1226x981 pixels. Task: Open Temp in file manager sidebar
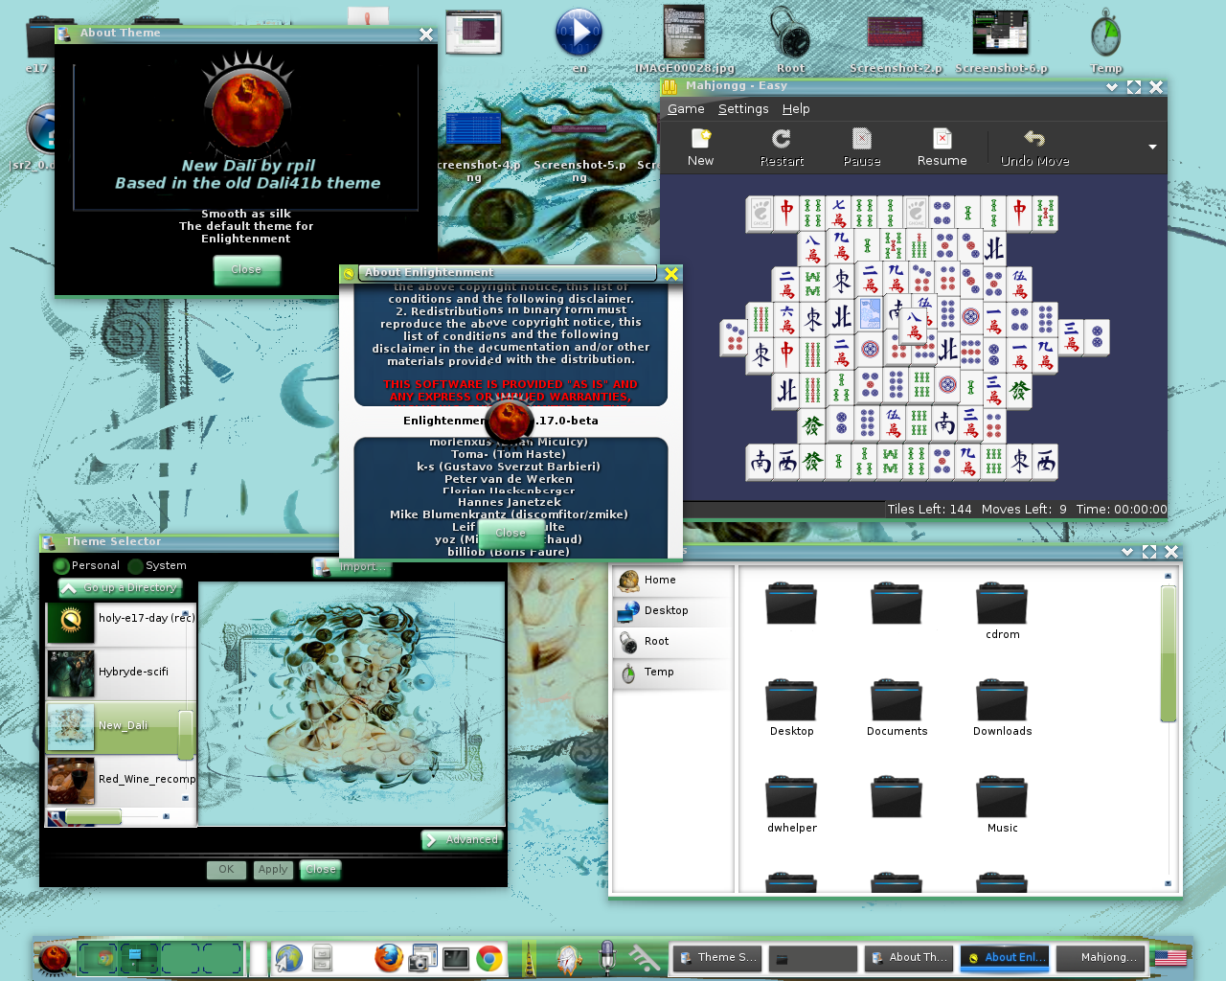pyautogui.click(x=672, y=673)
